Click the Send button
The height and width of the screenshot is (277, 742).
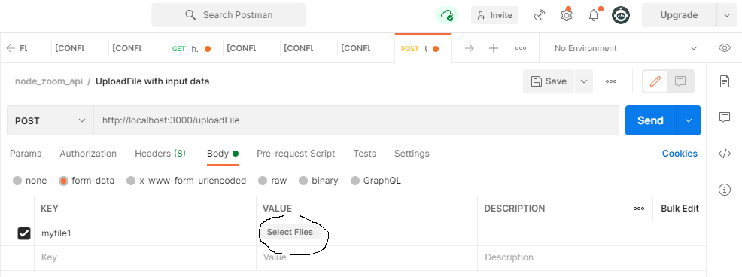tap(651, 120)
